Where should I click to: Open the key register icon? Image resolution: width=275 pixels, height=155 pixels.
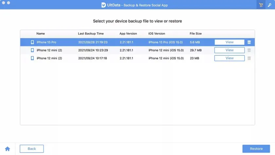270,5
